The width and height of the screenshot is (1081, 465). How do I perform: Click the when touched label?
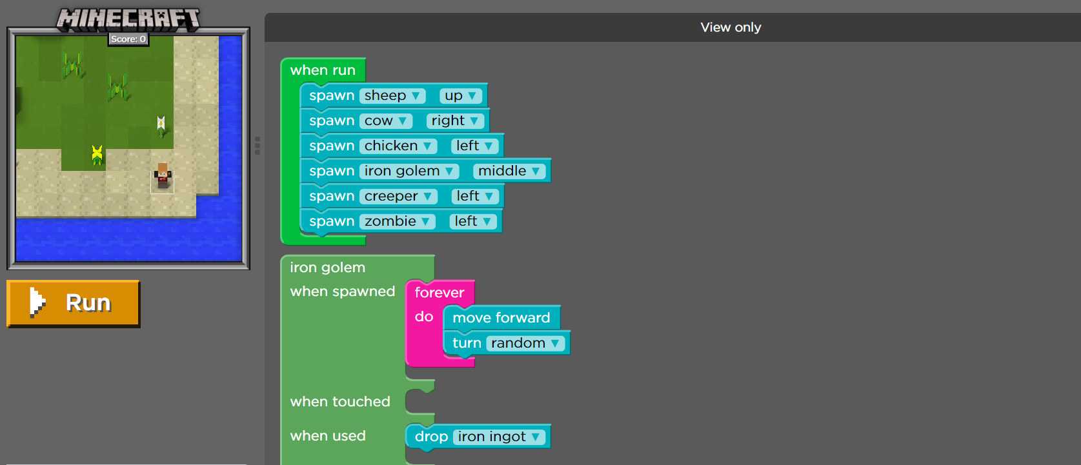(340, 402)
